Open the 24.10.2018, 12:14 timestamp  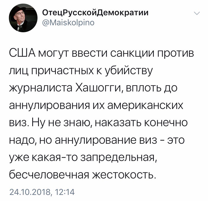42,192
